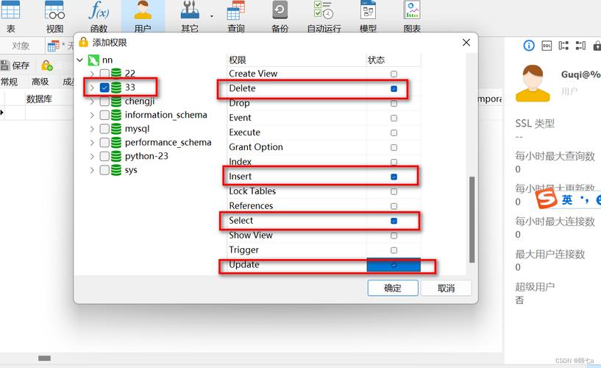
Task: Click the Sogou input method S icon
Action: [546, 199]
